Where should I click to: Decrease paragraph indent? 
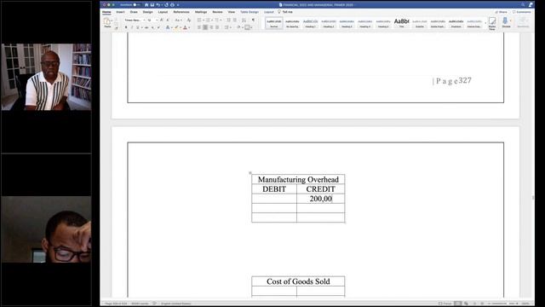point(229,20)
